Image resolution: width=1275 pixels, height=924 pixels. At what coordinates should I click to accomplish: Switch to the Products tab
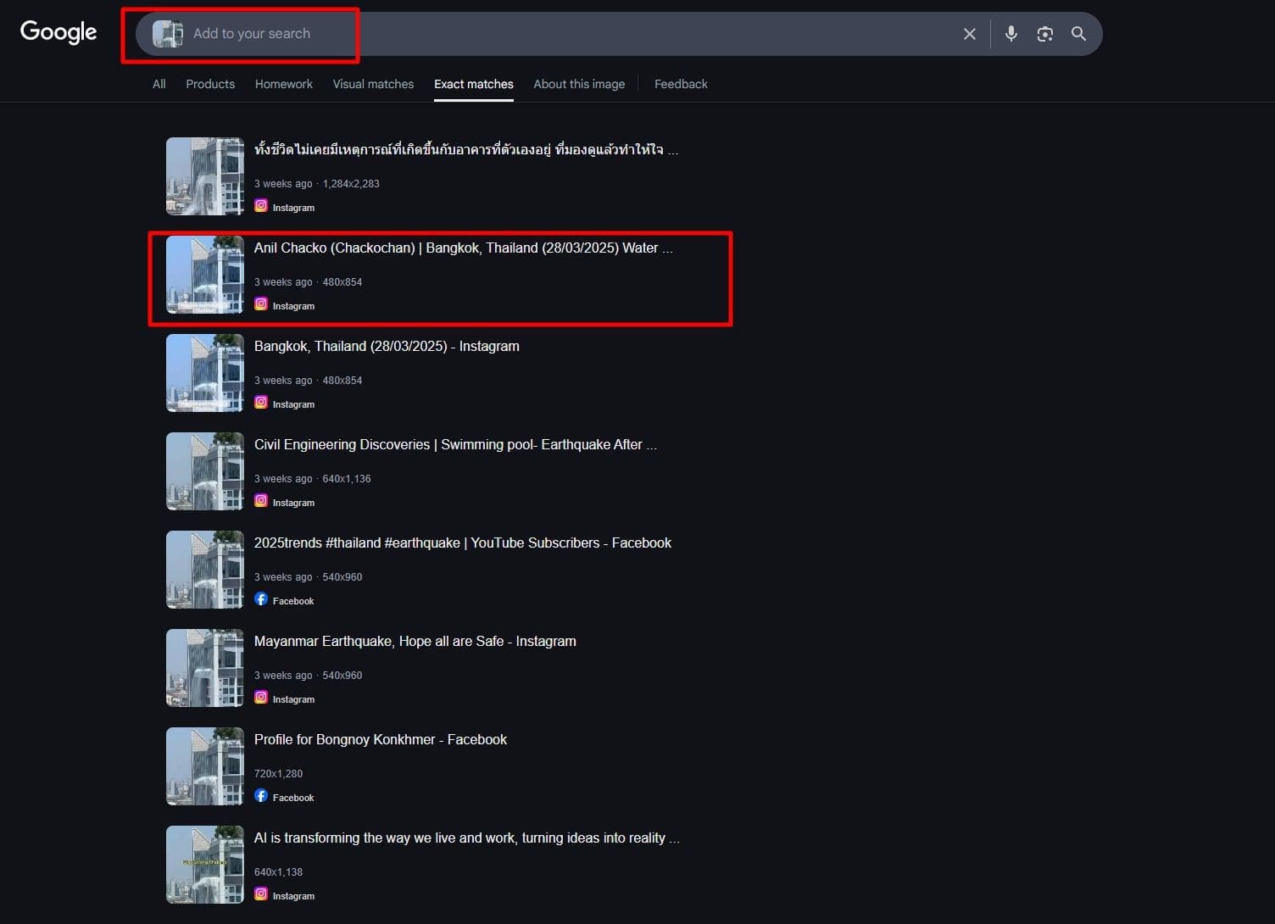[x=210, y=84]
